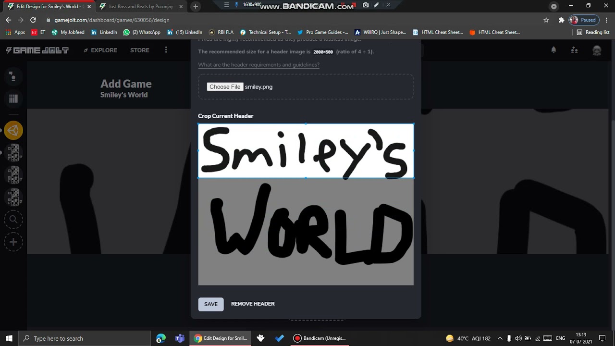
Task: Open the WillRQ Just Shapes bookmark
Action: point(380,32)
